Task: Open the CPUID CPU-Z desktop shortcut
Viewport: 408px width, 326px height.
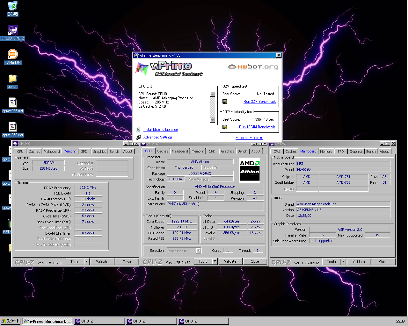Action: coord(12,32)
